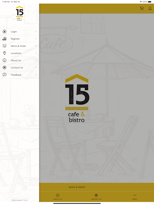Screen dimensions: 154x205
Task: Click the Locations map pin icon
Action: click(4, 53)
